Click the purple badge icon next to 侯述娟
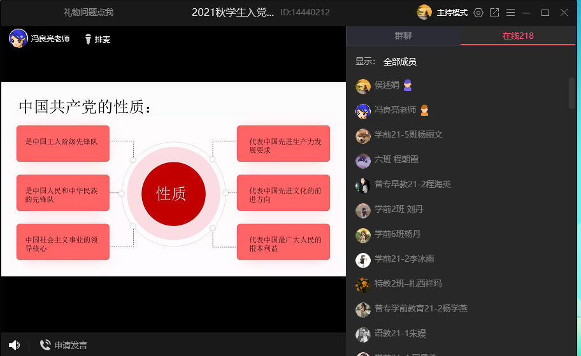This screenshot has width=581, height=356. pyautogui.click(x=408, y=85)
